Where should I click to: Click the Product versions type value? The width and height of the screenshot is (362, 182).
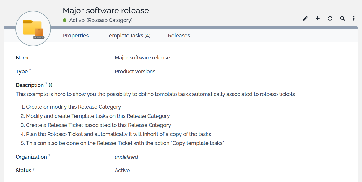click(x=135, y=72)
